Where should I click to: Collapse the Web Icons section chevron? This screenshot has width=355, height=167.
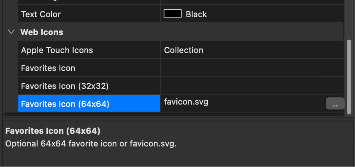(x=12, y=32)
